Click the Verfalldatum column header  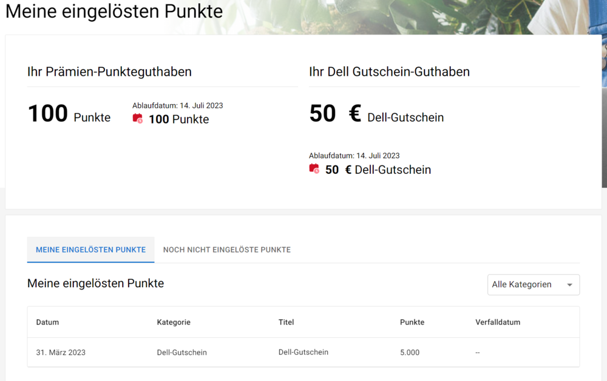click(498, 322)
